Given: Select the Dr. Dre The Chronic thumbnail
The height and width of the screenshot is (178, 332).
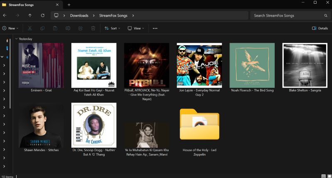Looking at the screenshot, I should (94, 125).
